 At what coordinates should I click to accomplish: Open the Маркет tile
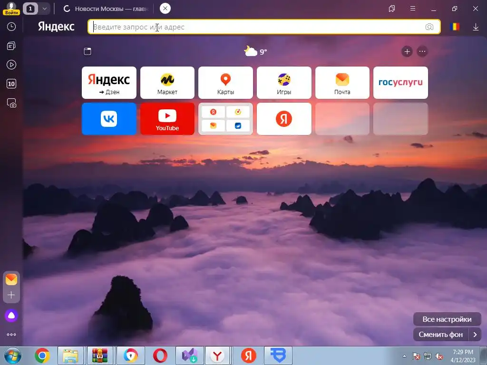click(167, 83)
